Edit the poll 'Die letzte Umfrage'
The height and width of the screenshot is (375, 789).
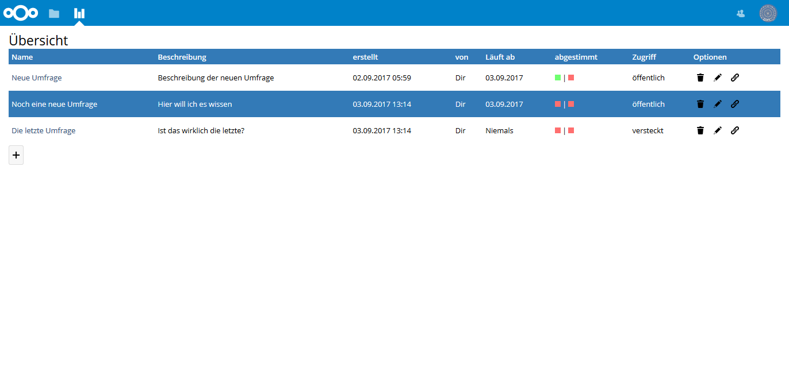[717, 130]
